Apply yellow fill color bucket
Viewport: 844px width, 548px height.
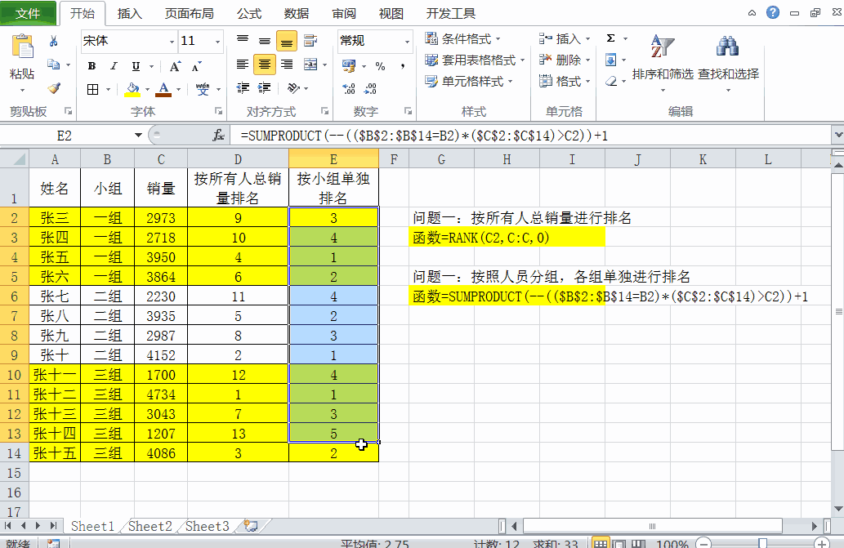pos(132,89)
